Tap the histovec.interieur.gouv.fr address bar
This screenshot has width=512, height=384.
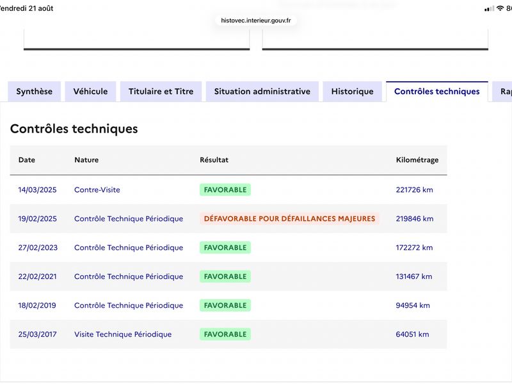(x=256, y=20)
